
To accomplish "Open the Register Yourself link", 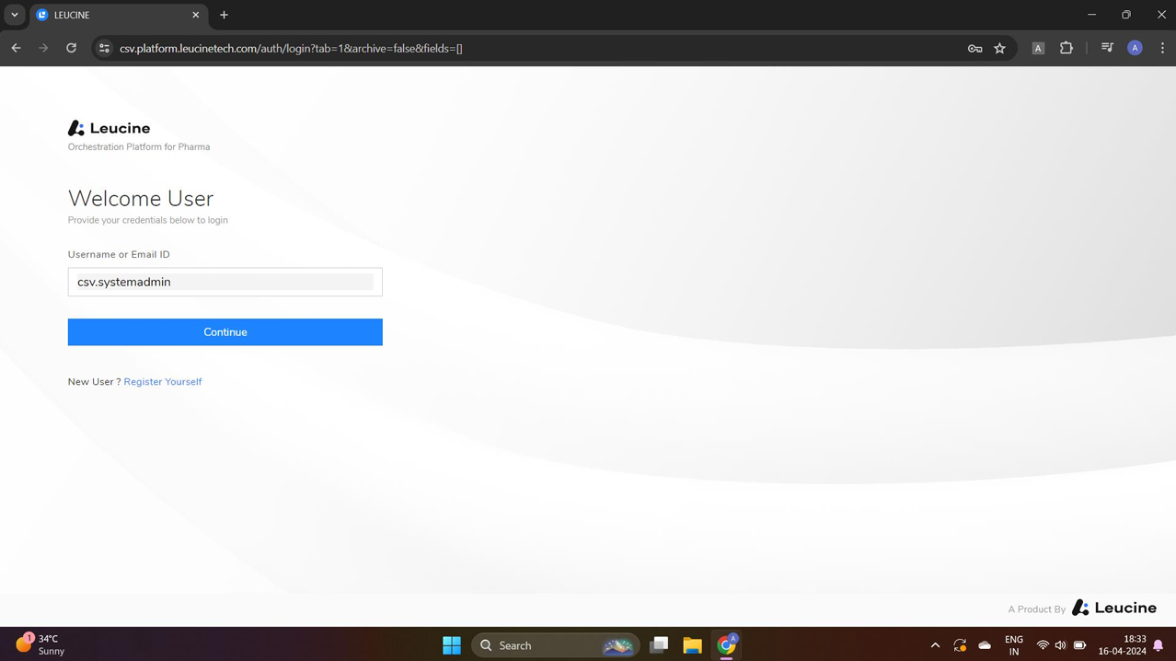I will pos(163,382).
